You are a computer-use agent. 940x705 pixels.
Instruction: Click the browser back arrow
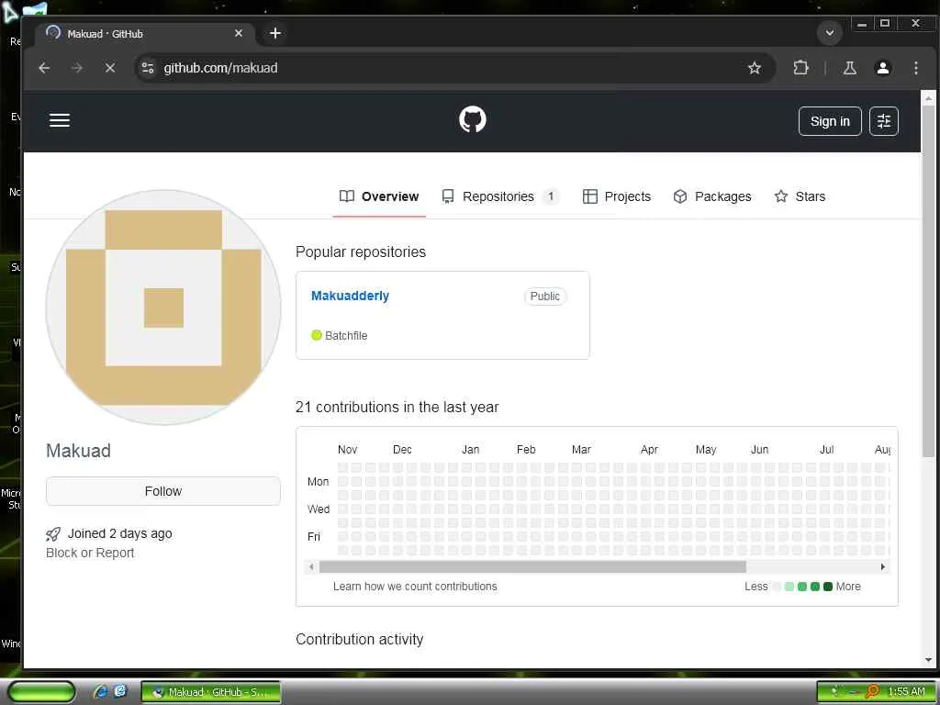pos(44,68)
